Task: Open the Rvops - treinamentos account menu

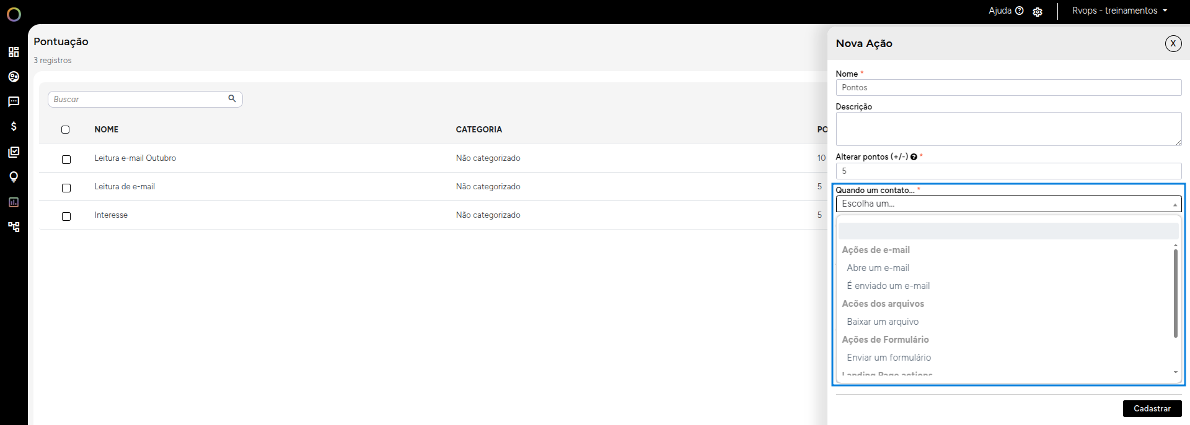Action: click(x=1119, y=11)
